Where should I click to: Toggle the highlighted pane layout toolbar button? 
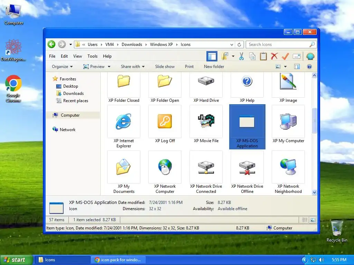click(212, 56)
